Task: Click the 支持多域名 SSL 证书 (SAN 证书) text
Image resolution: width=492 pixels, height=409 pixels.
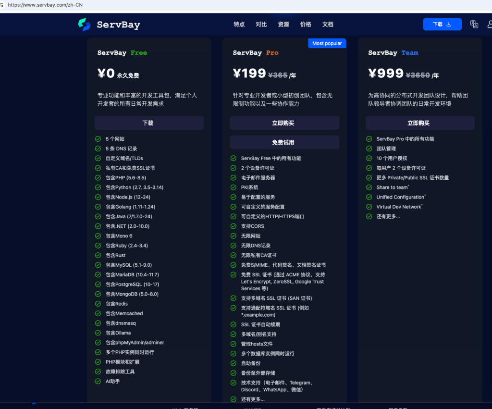Action: coord(276,298)
